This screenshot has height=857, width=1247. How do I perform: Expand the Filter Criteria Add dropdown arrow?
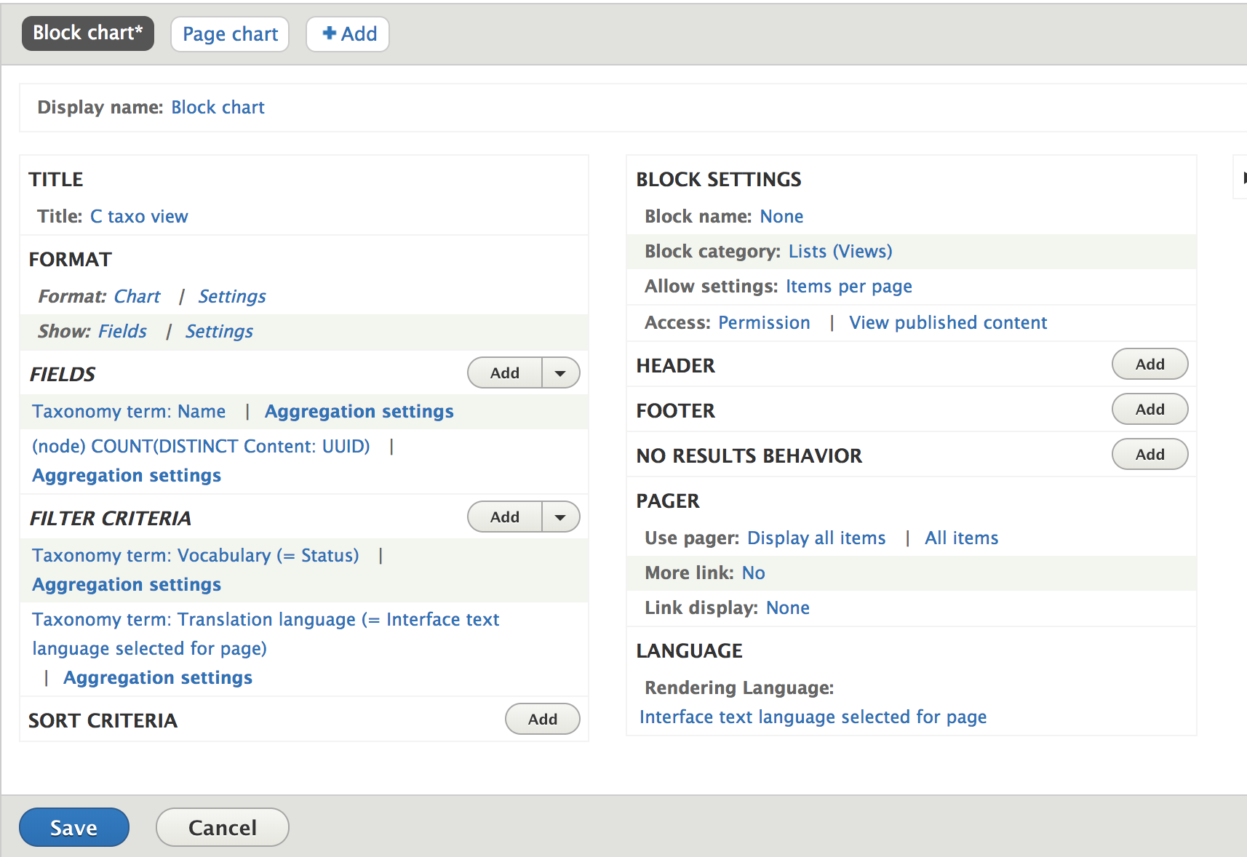pos(560,517)
